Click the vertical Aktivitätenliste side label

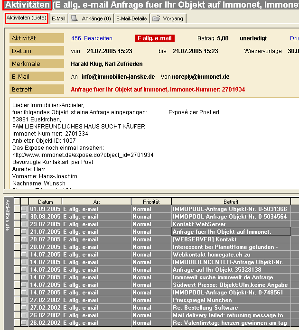(x=8, y=215)
